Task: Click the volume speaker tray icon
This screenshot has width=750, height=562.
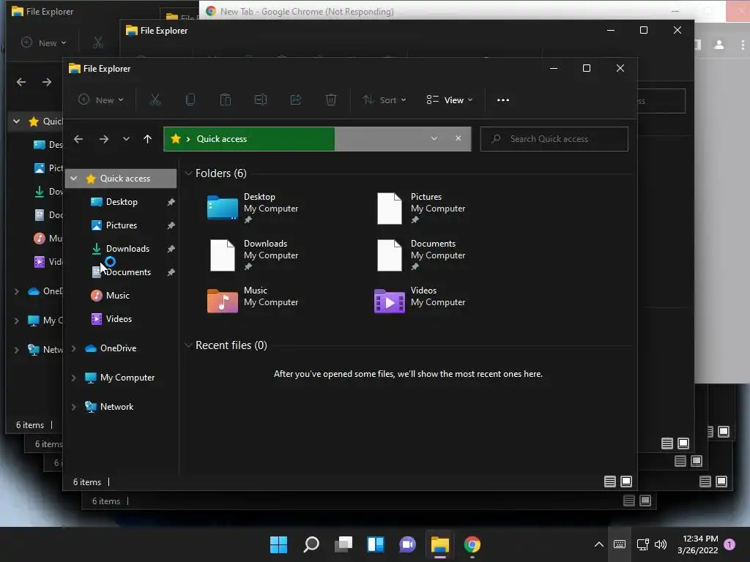Action: 661,544
